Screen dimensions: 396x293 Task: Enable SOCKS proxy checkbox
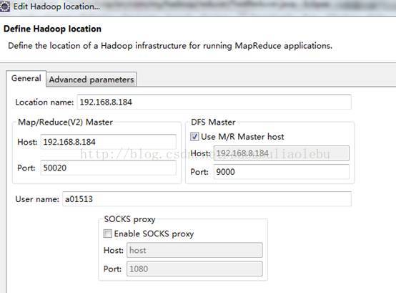click(108, 234)
